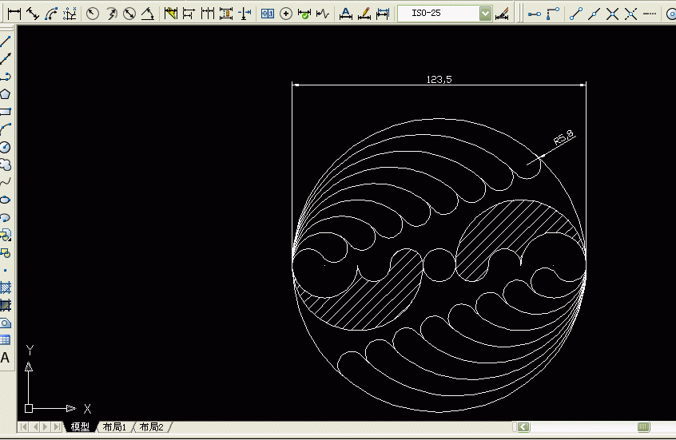Select the Spline tool
This screenshot has width=676, height=440.
(6, 182)
